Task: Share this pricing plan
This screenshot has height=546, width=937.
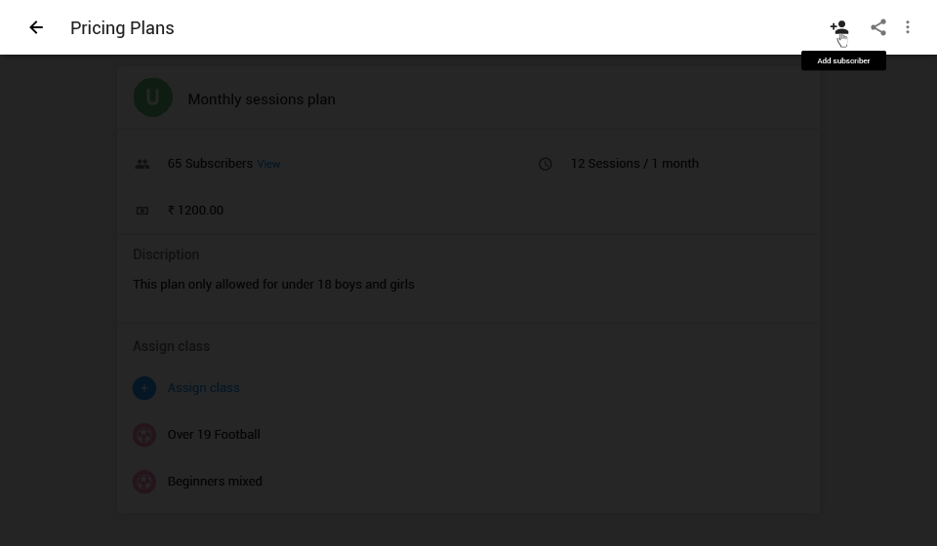Action: click(878, 27)
